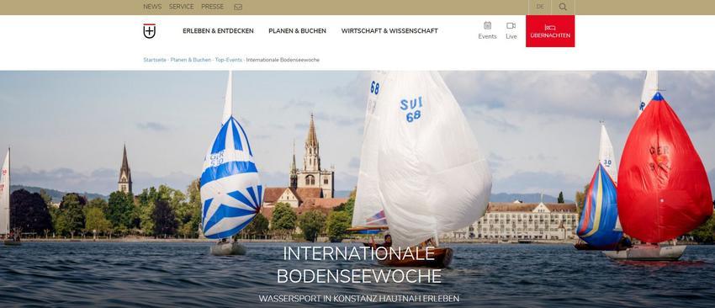
Task: Click the Internationale Bodenseewoche hero headline
Action: click(359, 265)
